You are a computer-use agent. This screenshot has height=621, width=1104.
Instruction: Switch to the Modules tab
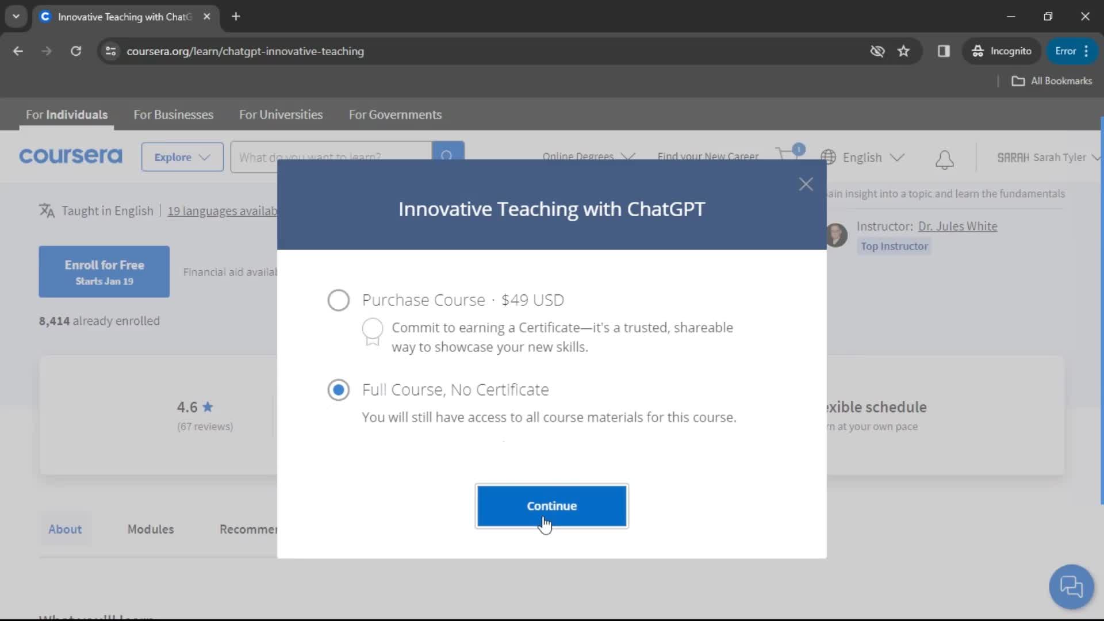click(x=150, y=528)
